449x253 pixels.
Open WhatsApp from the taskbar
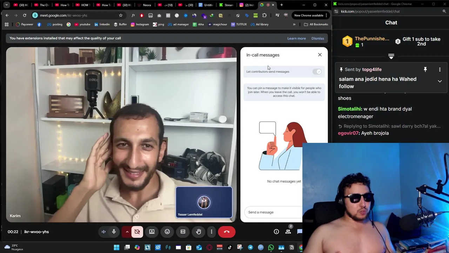pyautogui.click(x=271, y=247)
